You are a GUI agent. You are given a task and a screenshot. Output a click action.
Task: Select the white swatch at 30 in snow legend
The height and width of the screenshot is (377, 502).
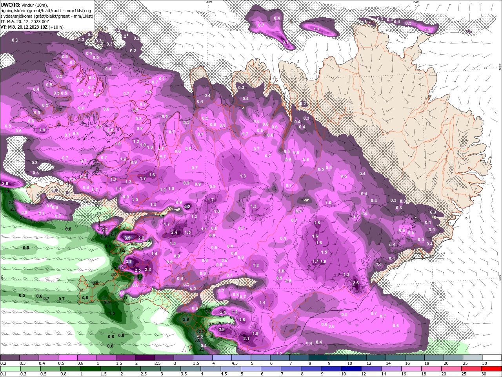[x=492, y=358]
